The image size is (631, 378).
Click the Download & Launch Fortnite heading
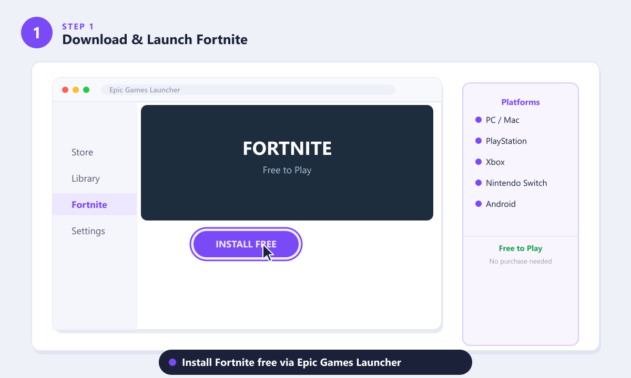(155, 39)
